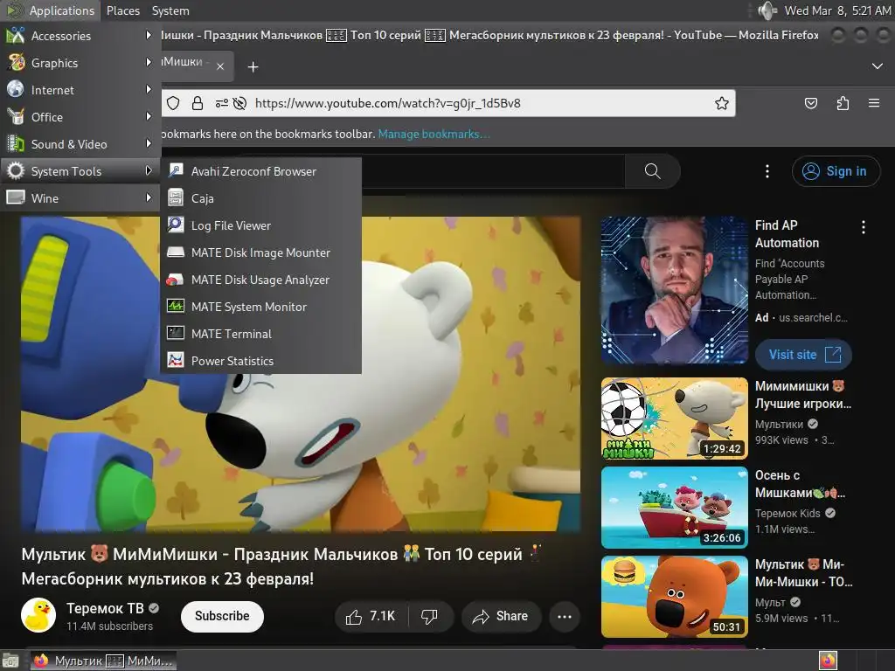Open the Теремок ТВ channel name link

[x=105, y=608]
